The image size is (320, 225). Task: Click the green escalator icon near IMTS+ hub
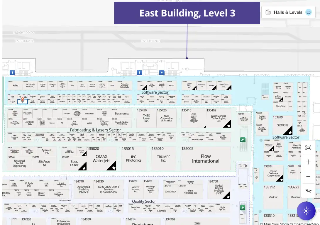(243, 140)
